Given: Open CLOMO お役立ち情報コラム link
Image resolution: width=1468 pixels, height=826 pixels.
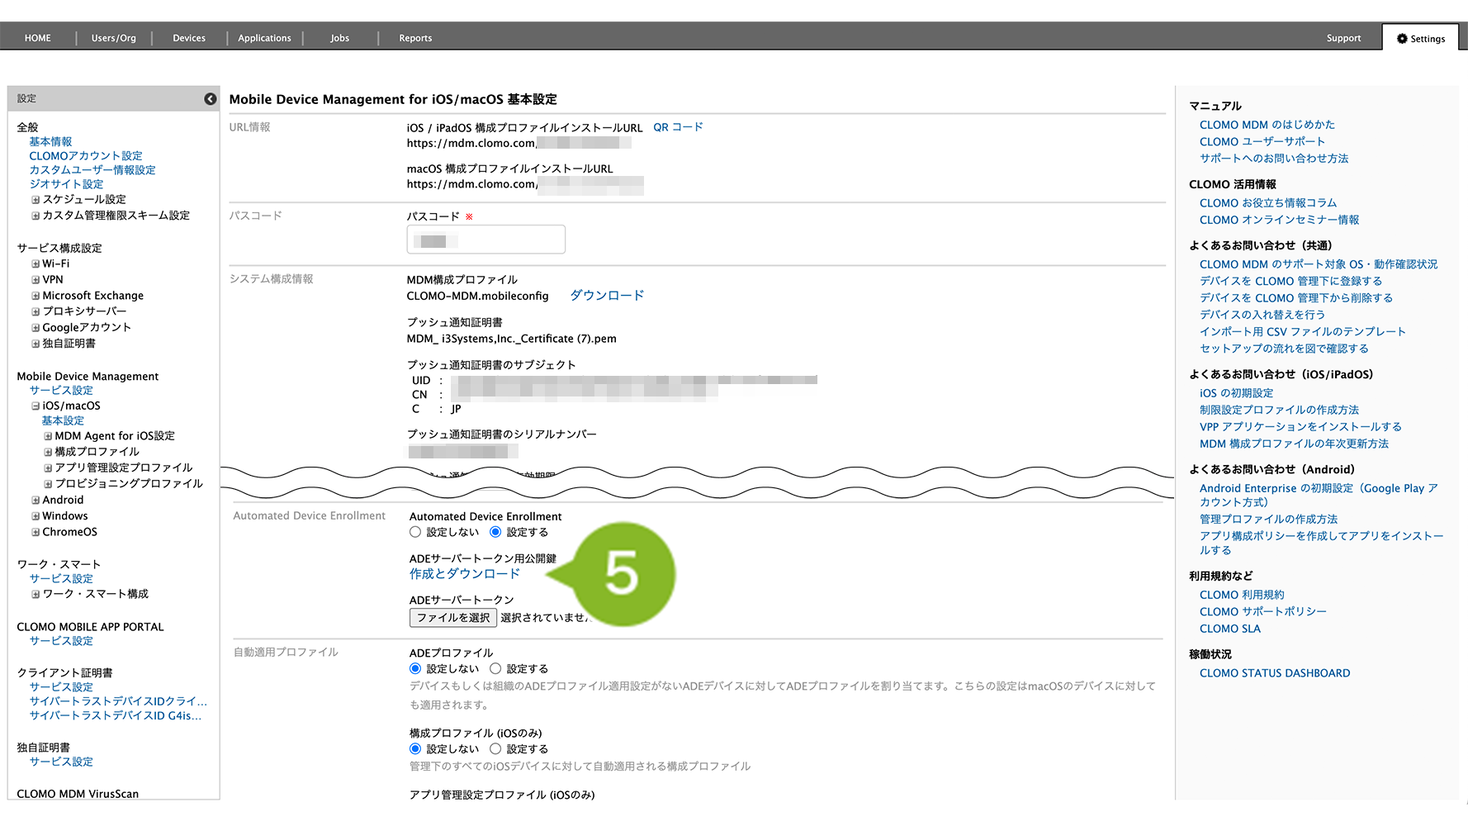Looking at the screenshot, I should pyautogui.click(x=1268, y=203).
